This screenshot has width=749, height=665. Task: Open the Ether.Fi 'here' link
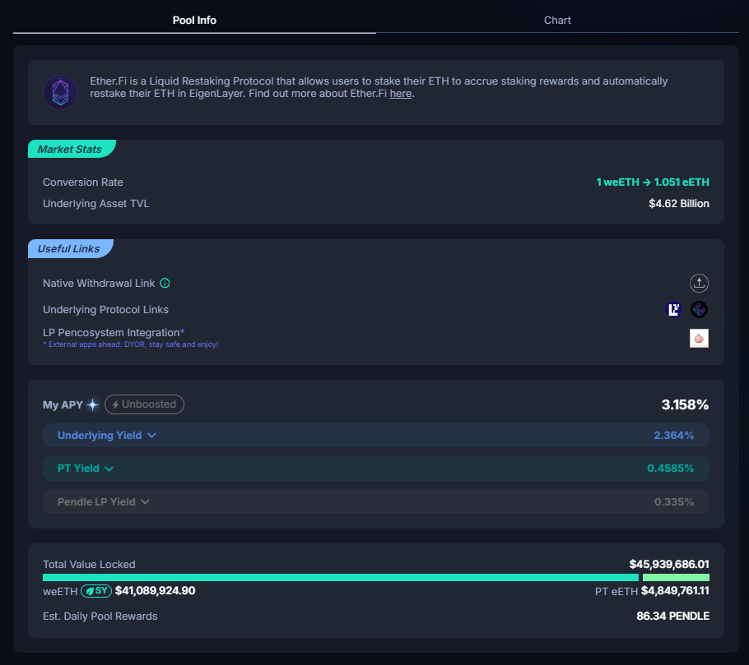(400, 94)
